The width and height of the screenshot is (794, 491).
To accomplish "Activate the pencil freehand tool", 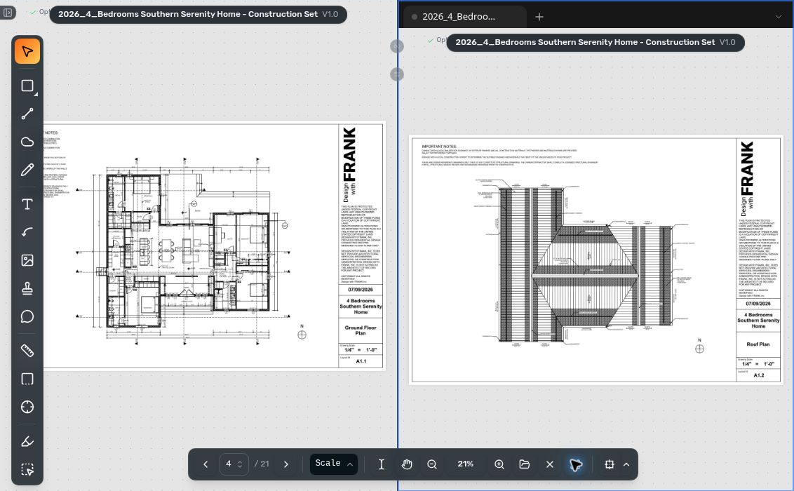I will (x=27, y=170).
